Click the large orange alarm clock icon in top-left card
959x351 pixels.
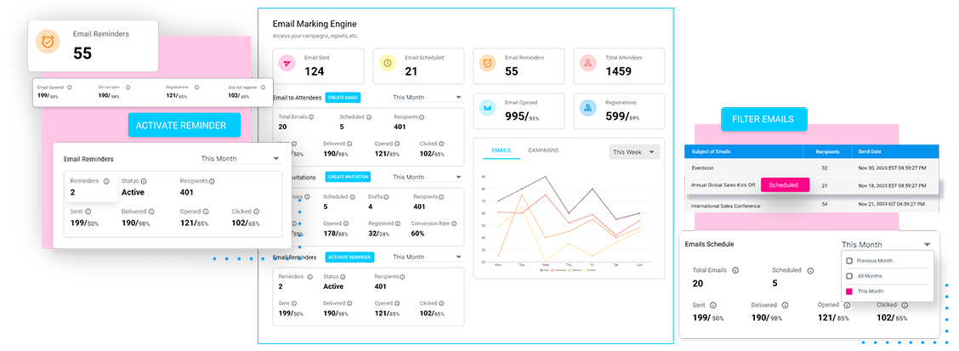coord(47,44)
